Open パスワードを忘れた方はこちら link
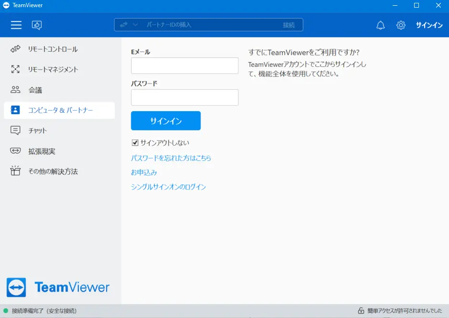Screen dimensions: 449x318 coord(171,158)
